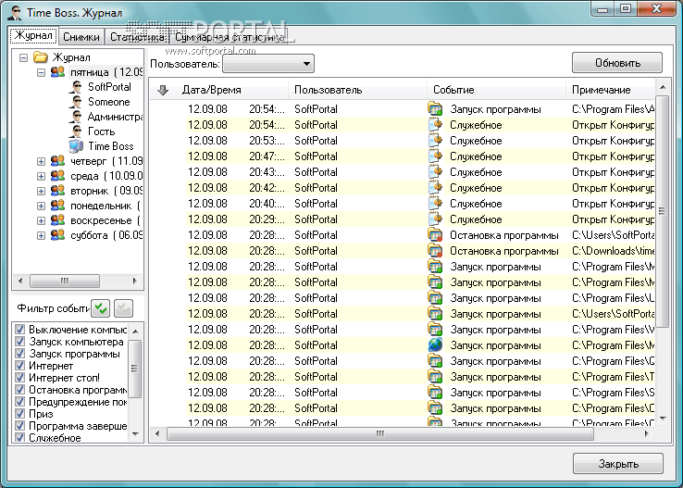
Task: Select the SoftPortal user icon in tree
Action: 76,87
